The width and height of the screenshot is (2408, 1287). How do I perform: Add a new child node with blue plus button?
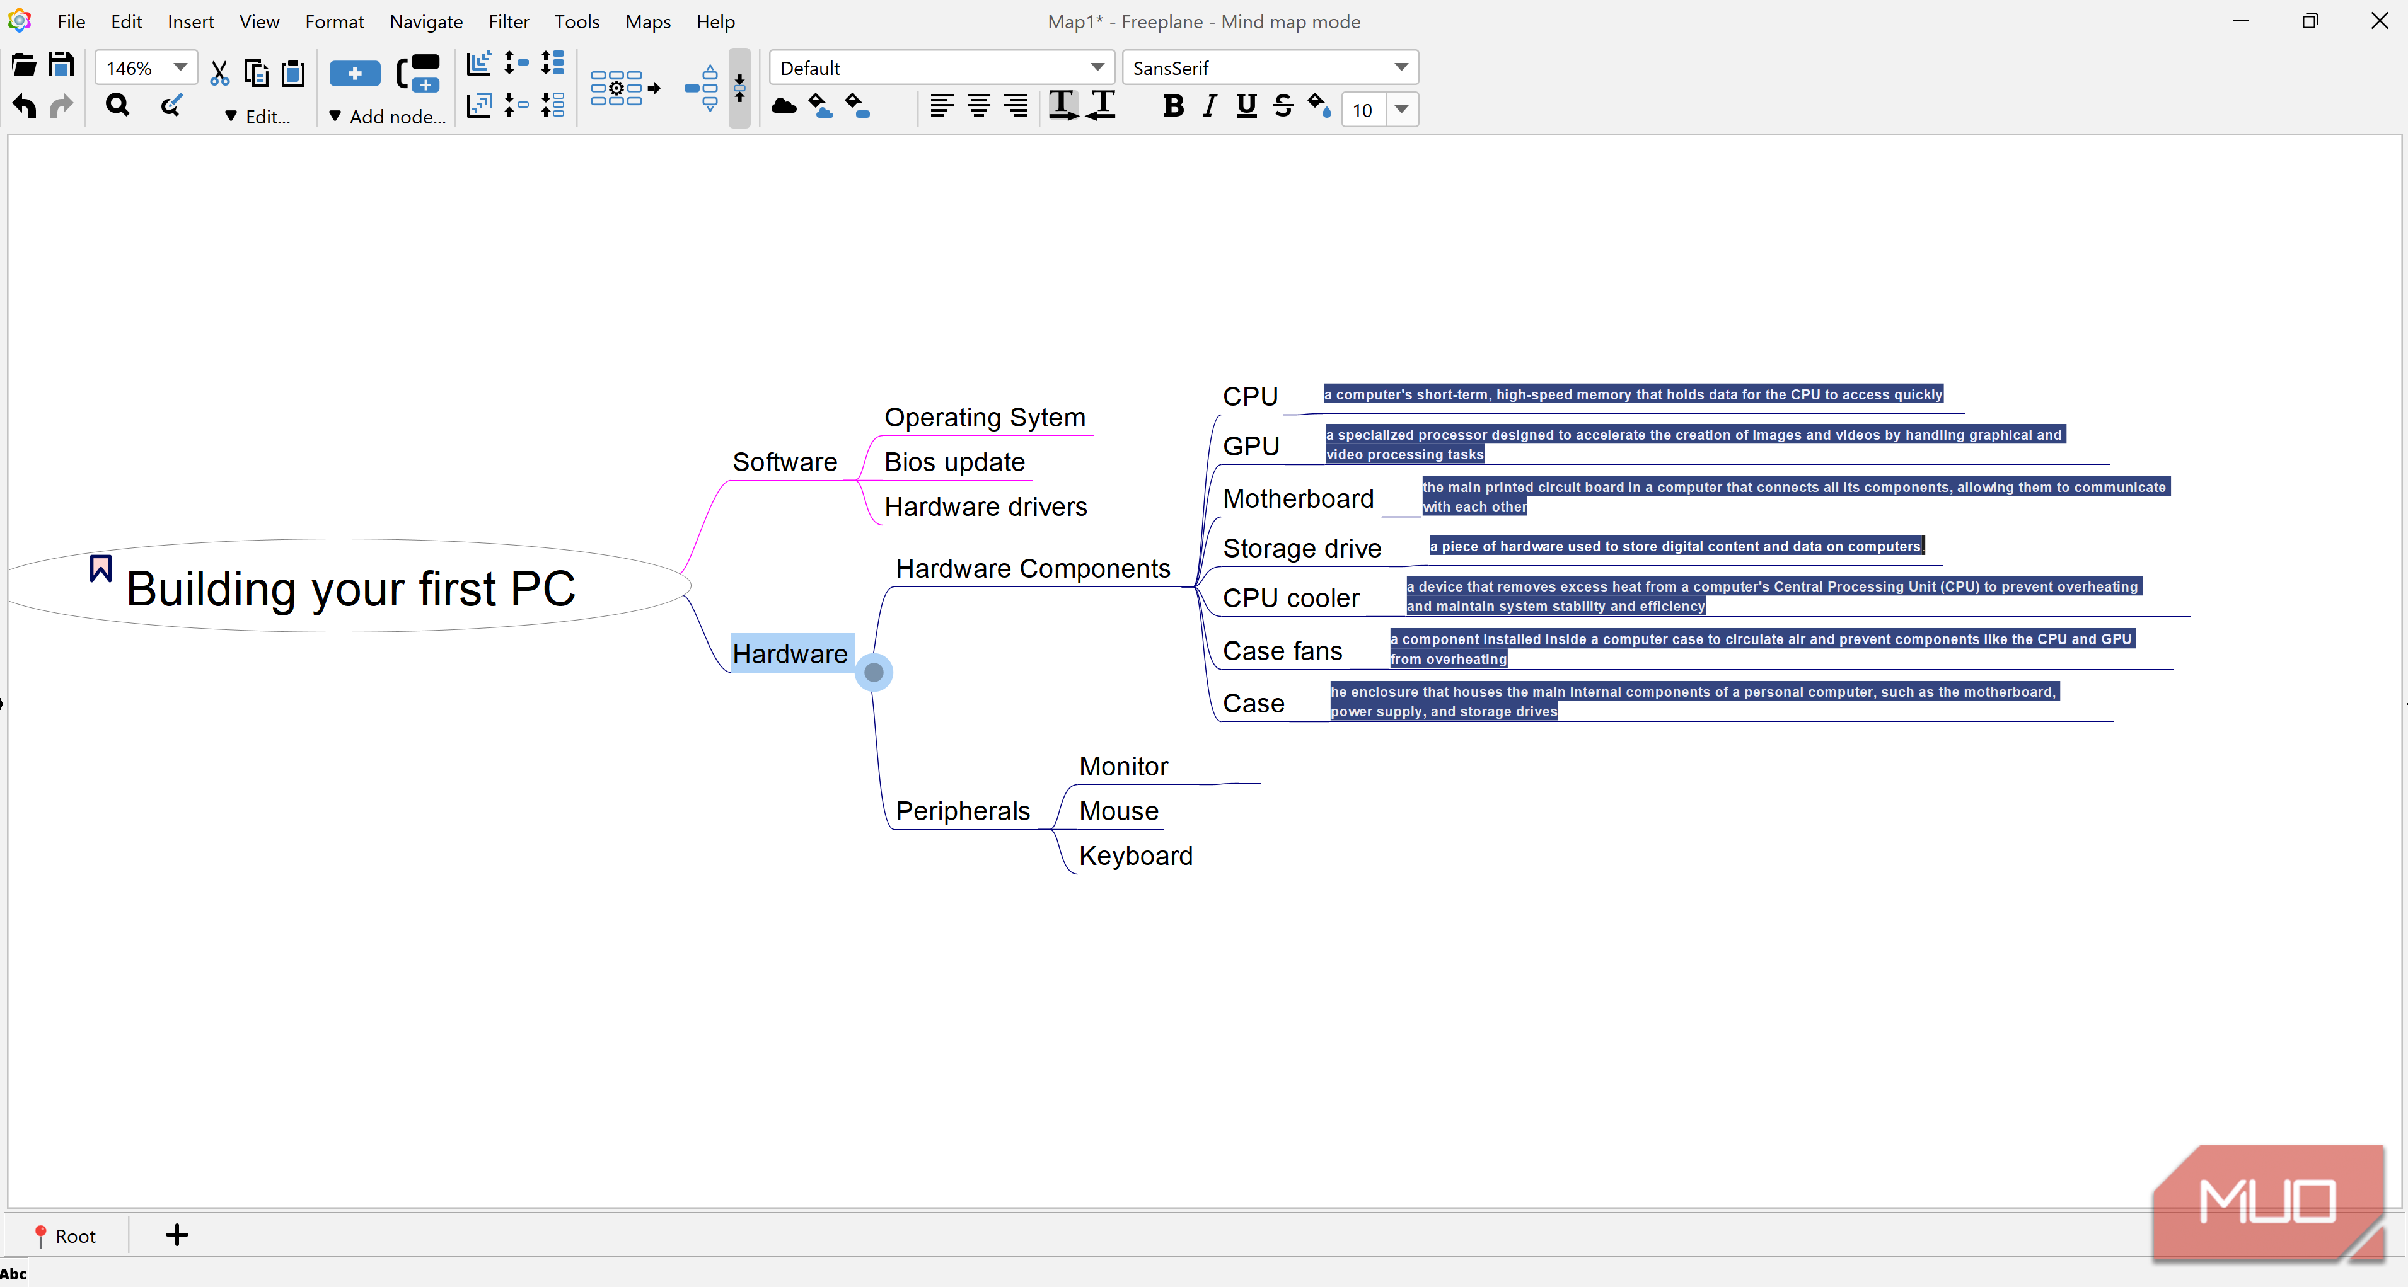tap(356, 73)
